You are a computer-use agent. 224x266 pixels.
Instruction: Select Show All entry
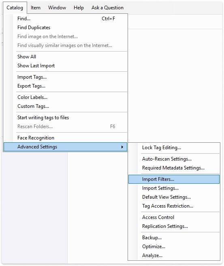(x=65, y=57)
